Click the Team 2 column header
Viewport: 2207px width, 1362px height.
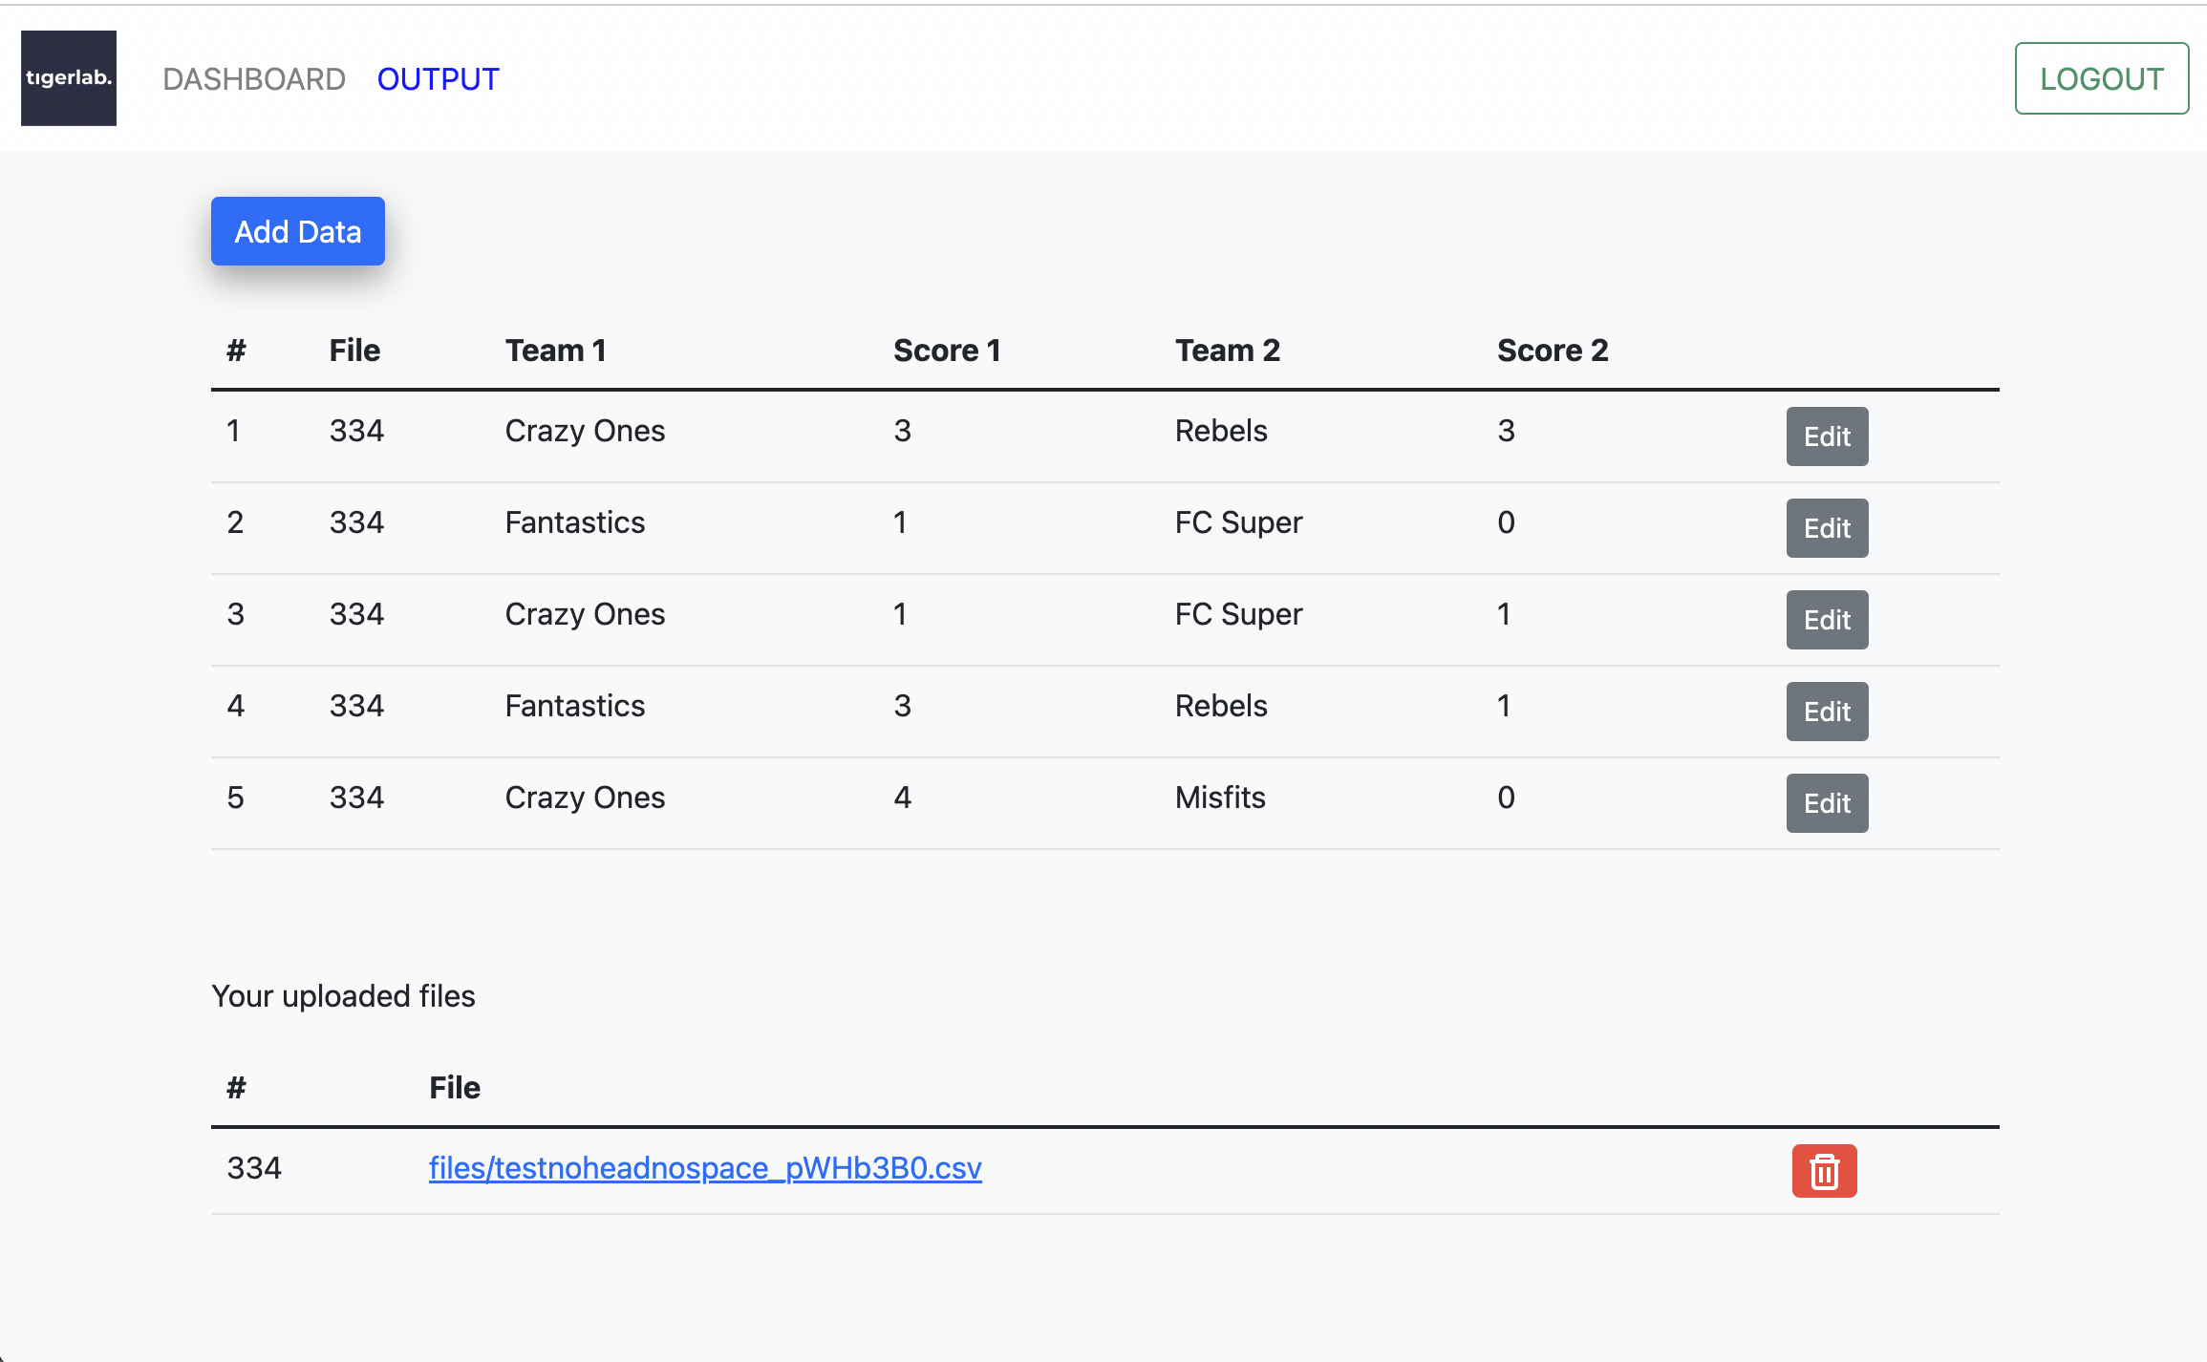1227,351
